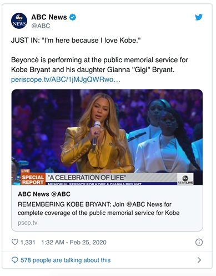Click the blue verified checkmark badge

click(73, 17)
